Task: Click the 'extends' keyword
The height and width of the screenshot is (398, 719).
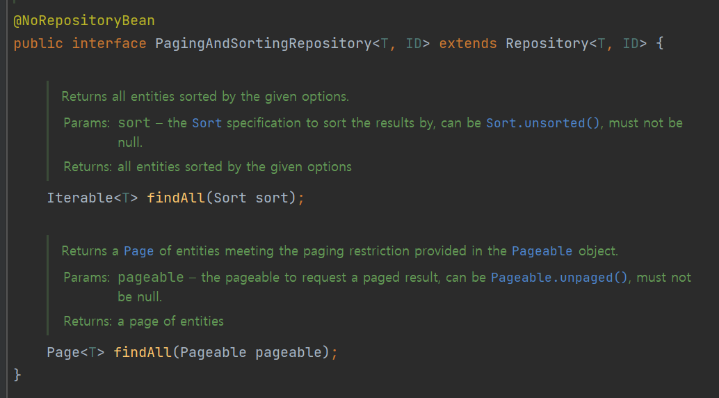Action: [x=468, y=44]
